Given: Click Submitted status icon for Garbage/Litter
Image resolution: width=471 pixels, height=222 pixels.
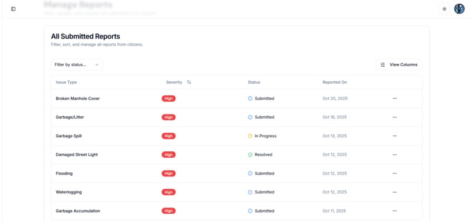Looking at the screenshot, I should coord(250,117).
